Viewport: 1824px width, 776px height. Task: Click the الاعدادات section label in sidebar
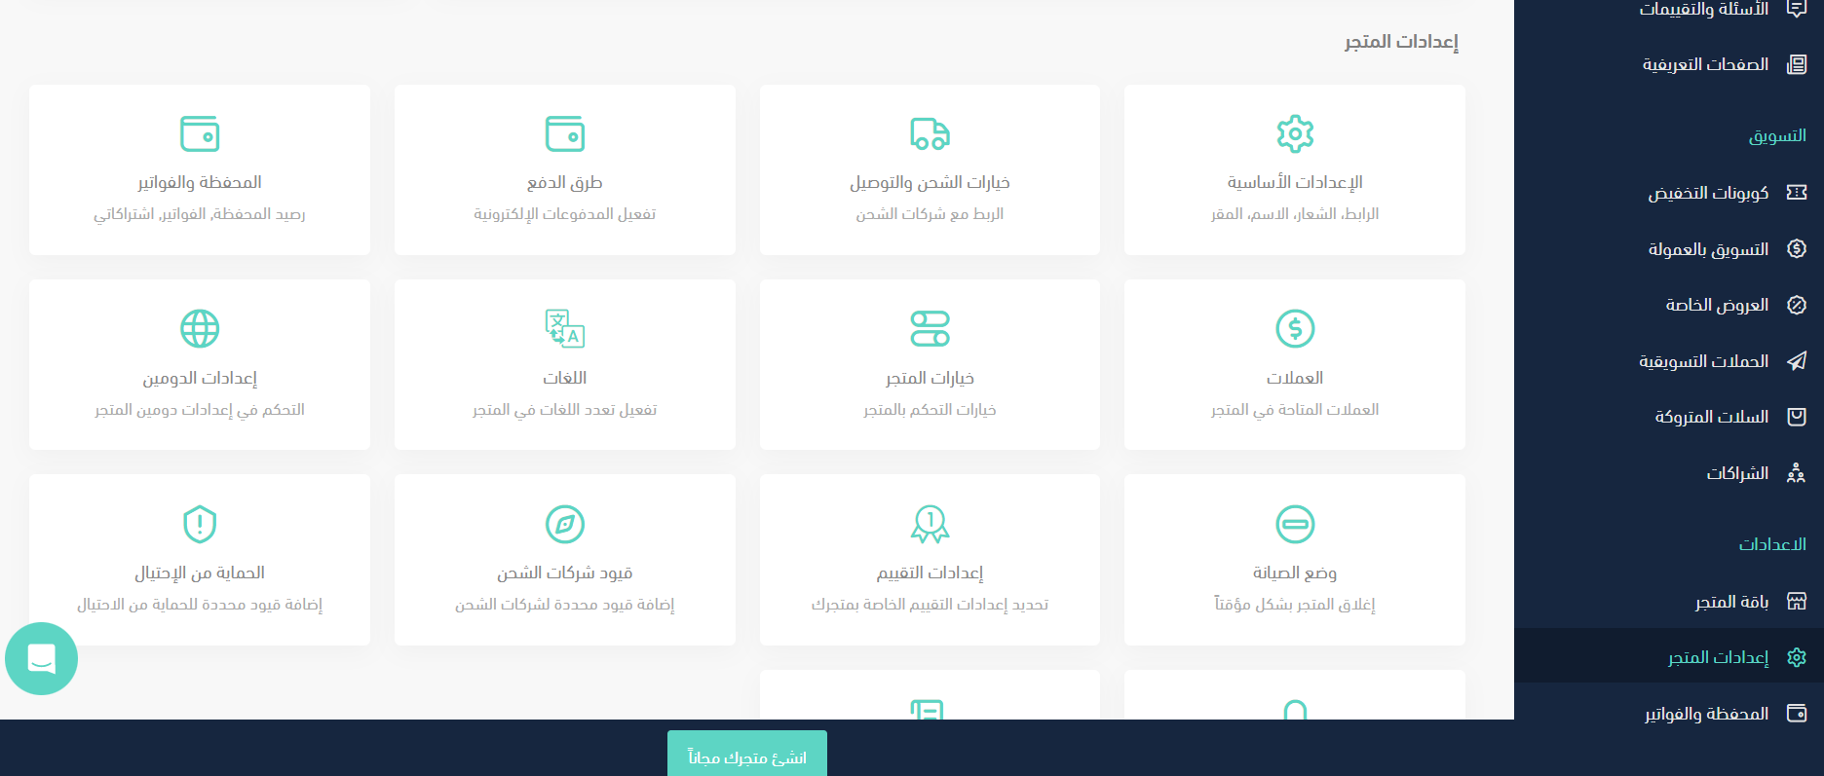(1772, 543)
